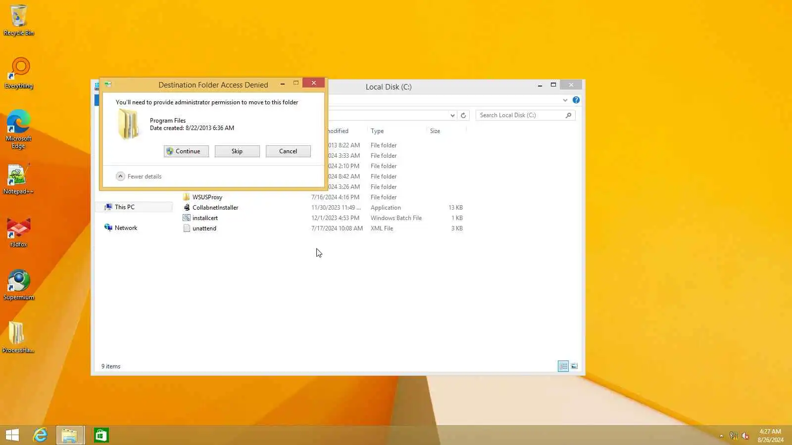
Task: Click the dialog title bar system icon
Action: [x=108, y=85]
